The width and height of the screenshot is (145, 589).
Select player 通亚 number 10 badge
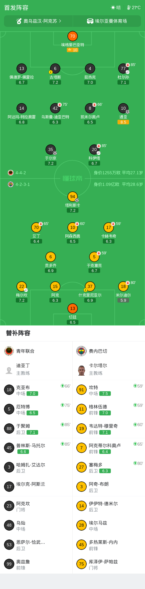(123, 108)
